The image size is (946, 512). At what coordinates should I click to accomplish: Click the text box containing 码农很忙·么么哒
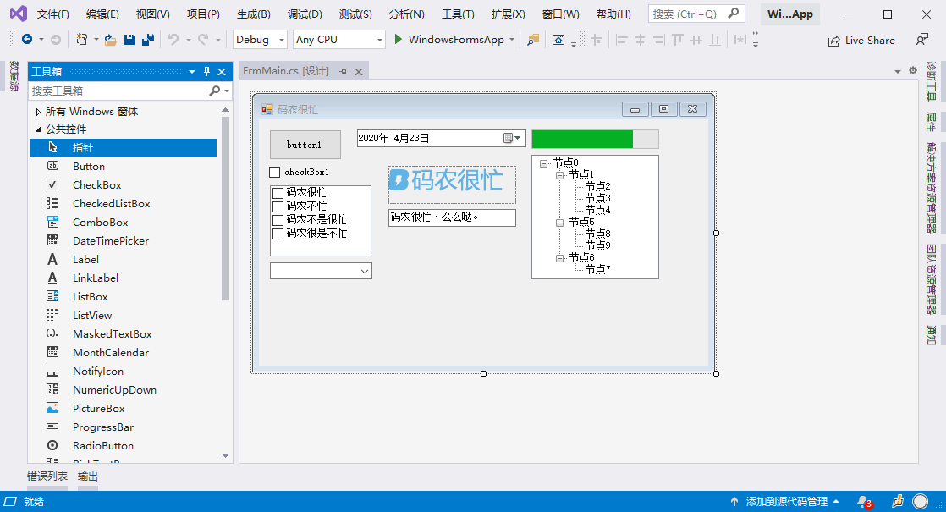coord(452,217)
